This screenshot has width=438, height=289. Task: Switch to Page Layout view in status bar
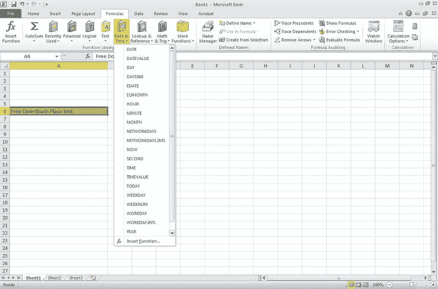[358, 285]
